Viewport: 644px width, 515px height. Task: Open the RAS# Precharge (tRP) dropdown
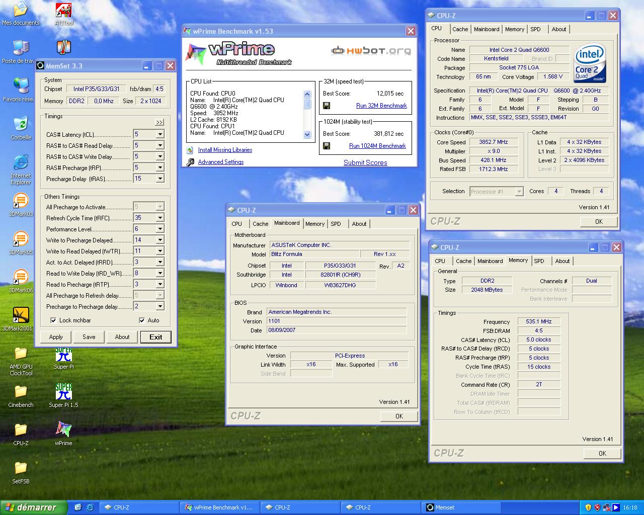[x=160, y=167]
